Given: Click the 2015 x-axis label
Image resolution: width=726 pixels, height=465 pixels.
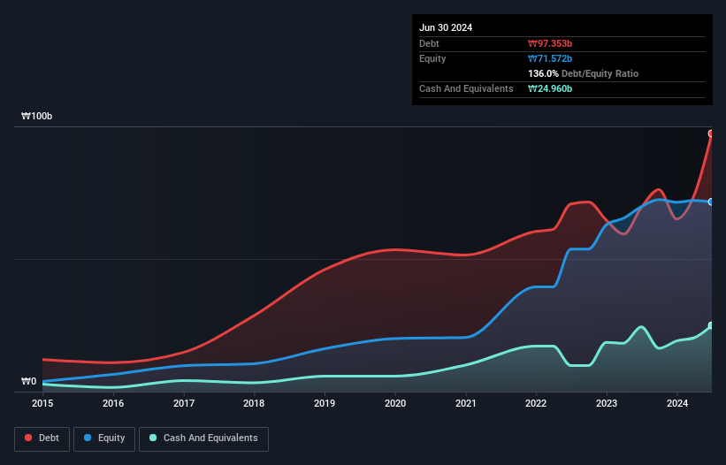Looking at the screenshot, I should click(x=42, y=403).
